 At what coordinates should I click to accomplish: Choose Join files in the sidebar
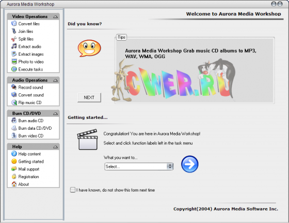point(26,31)
